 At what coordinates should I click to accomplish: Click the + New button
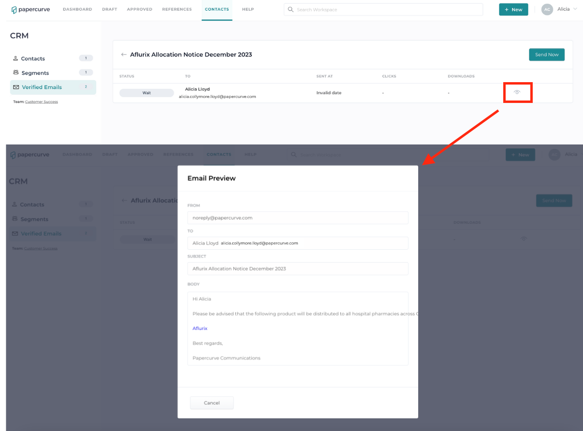pyautogui.click(x=513, y=10)
